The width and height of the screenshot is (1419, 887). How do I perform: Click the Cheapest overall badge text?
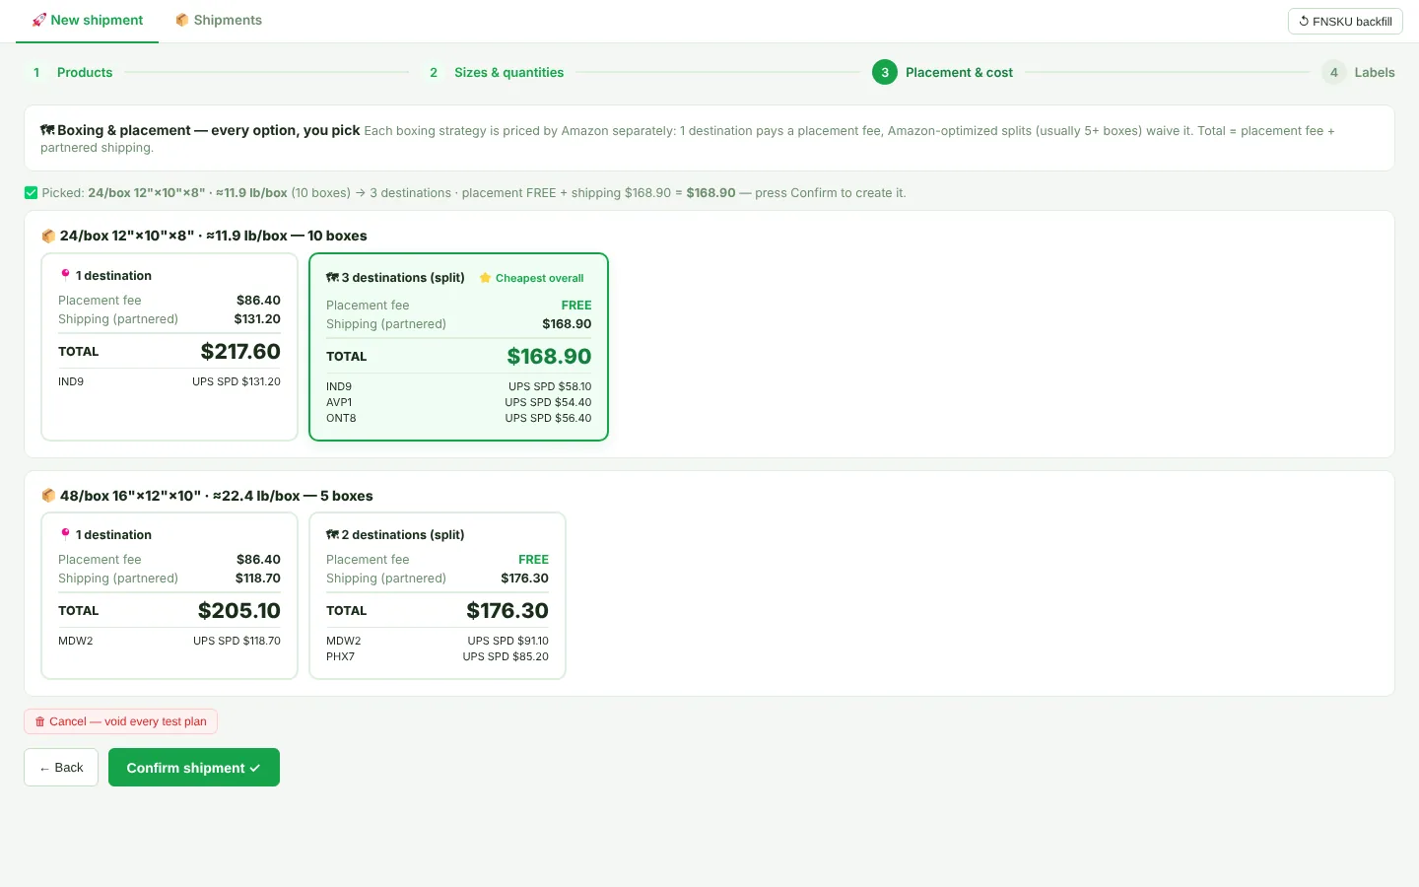[x=539, y=278]
